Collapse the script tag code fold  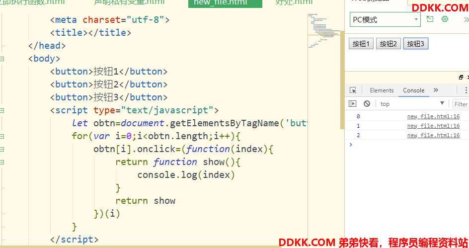tap(2, 110)
